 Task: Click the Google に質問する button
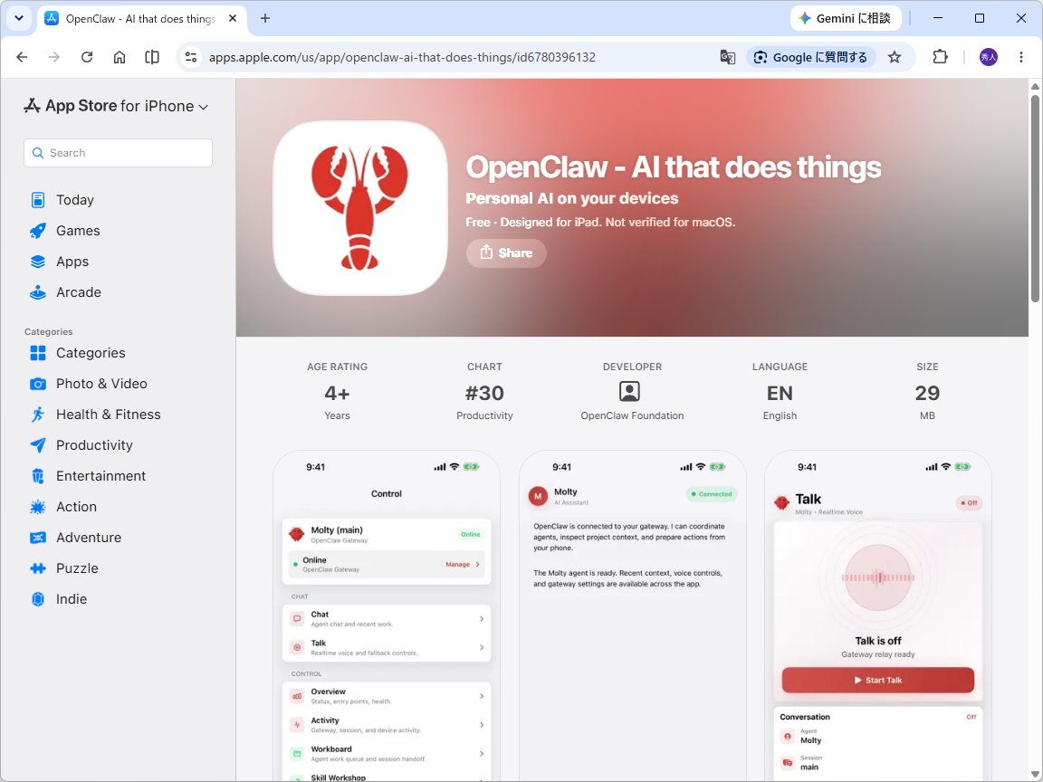point(810,57)
